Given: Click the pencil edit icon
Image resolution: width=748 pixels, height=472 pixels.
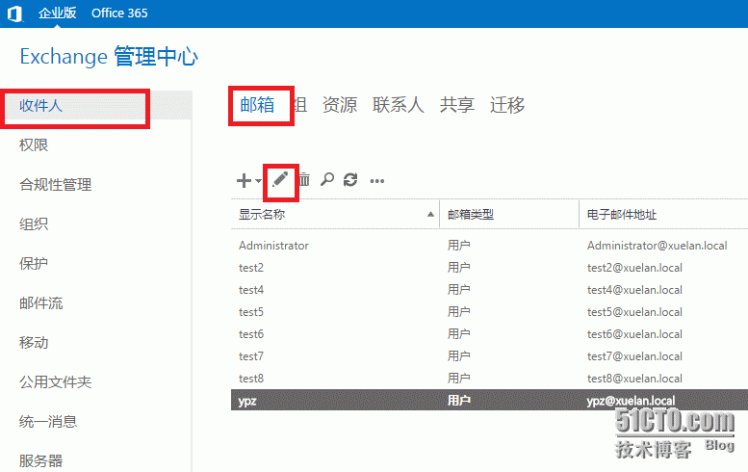Looking at the screenshot, I should (280, 179).
